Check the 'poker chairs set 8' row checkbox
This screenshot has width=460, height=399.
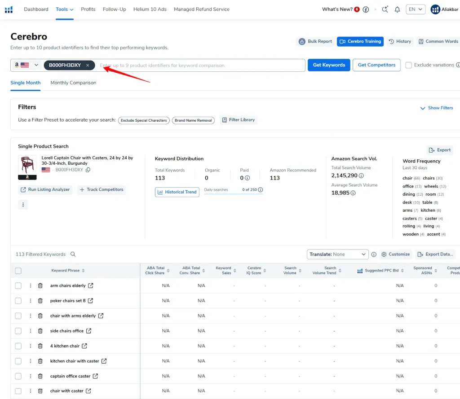[x=18, y=301]
